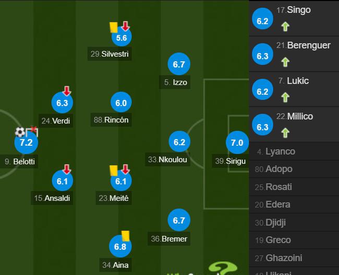Screen dimensions: 339x275
Task: Click Meité's yellow card icon
Action: point(114,170)
